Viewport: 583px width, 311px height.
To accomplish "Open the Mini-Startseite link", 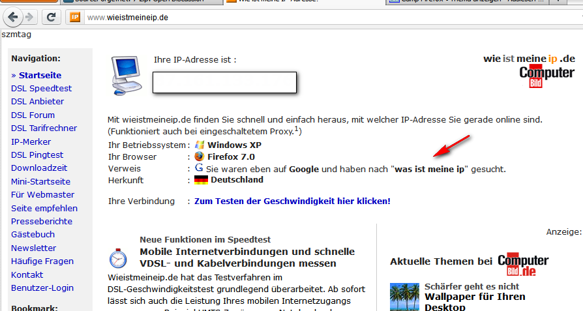I will 40,181.
